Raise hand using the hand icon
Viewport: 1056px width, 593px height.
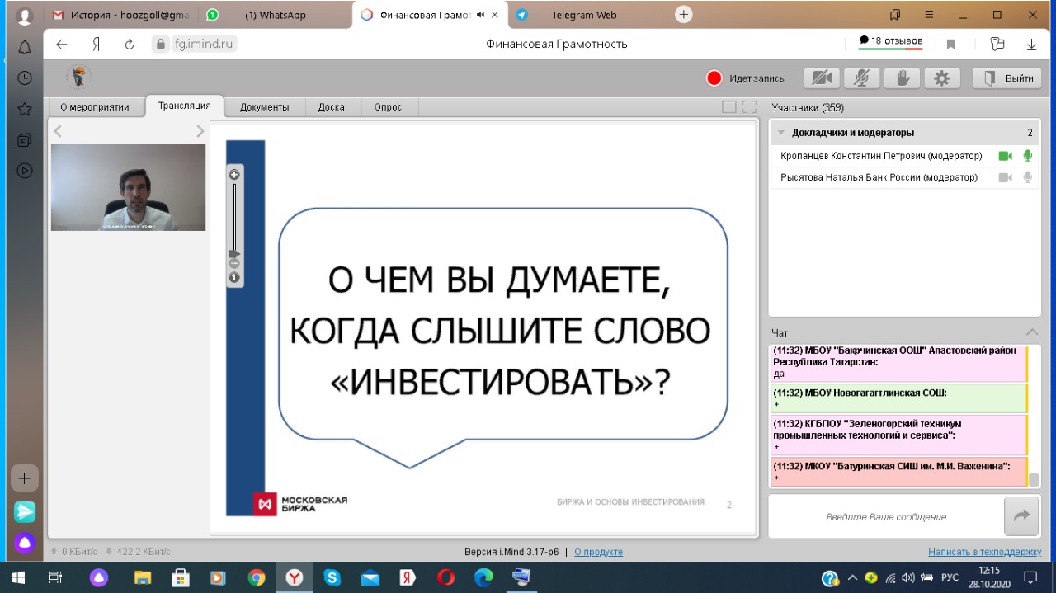click(903, 78)
